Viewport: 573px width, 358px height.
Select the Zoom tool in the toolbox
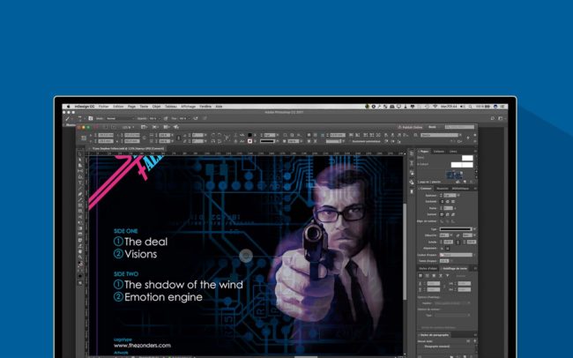point(80,257)
